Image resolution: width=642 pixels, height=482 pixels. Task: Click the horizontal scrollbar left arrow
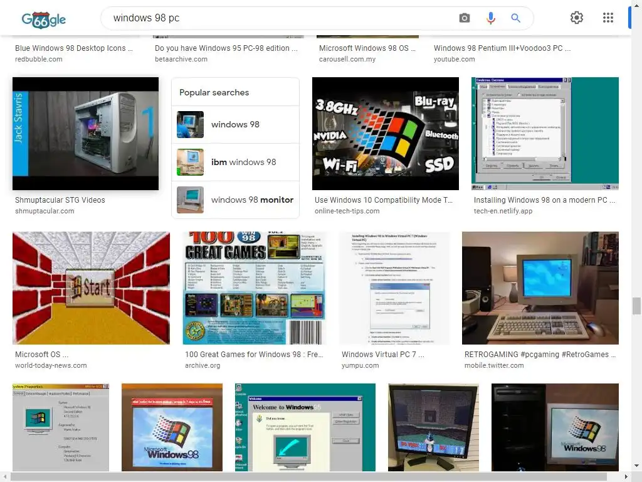coord(4,477)
